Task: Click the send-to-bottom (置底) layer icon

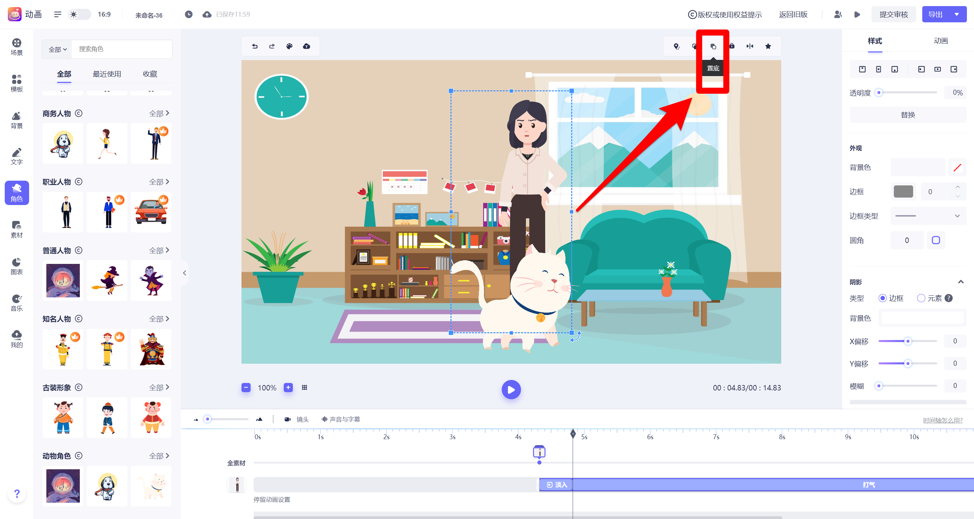Action: (713, 46)
